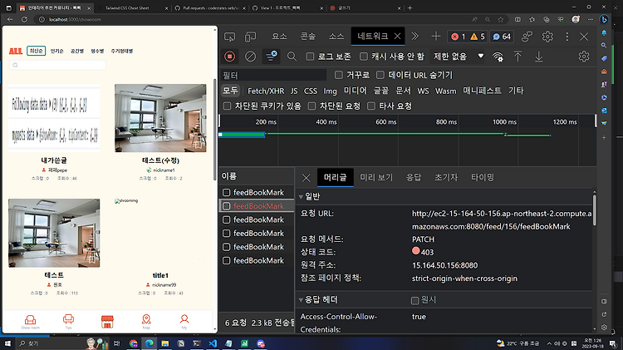
Task: Import HAR file upload arrow
Action: coord(518,57)
